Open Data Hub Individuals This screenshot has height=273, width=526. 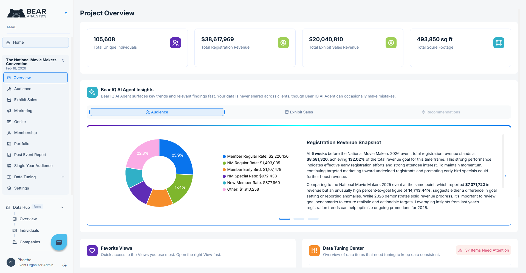(x=29, y=230)
